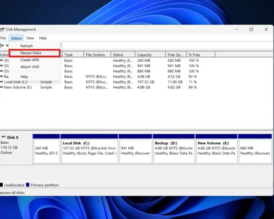Sort by the Status column header
The width and height of the screenshot is (274, 219).
[123, 55]
